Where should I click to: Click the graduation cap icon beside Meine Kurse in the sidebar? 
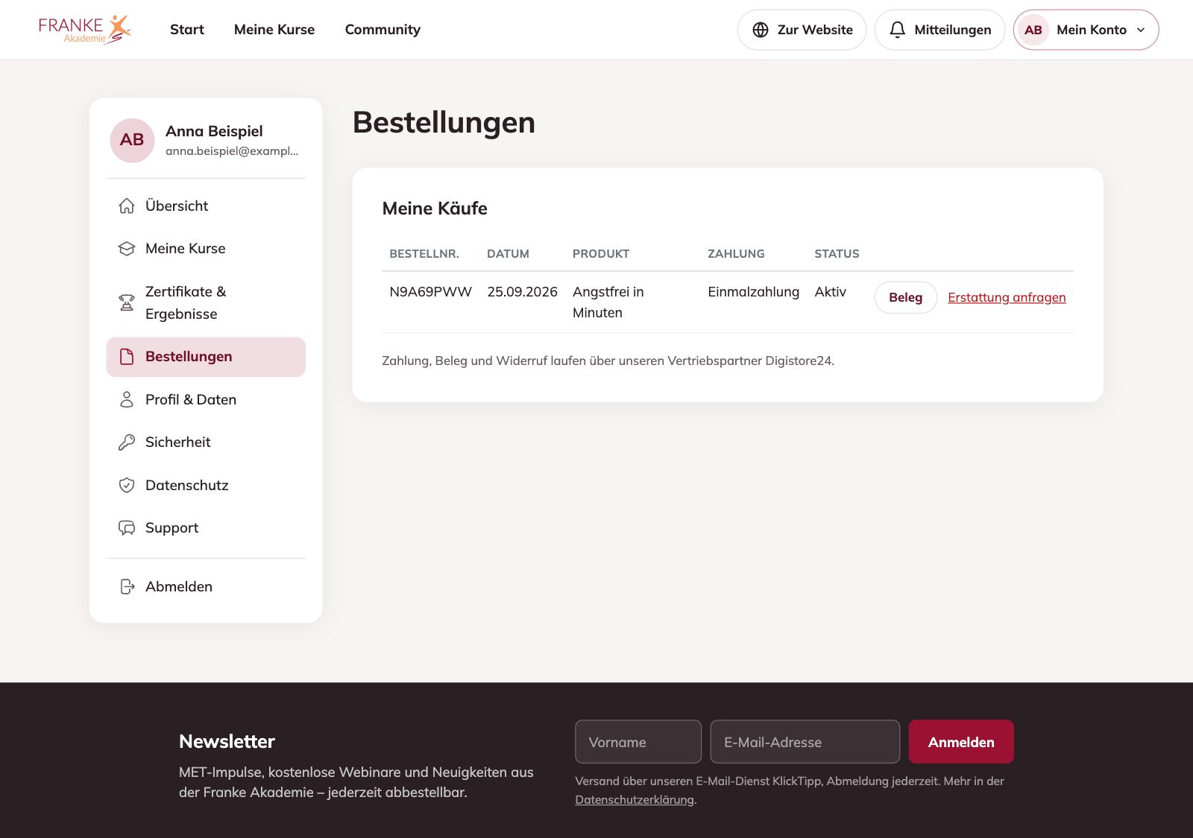pos(127,249)
